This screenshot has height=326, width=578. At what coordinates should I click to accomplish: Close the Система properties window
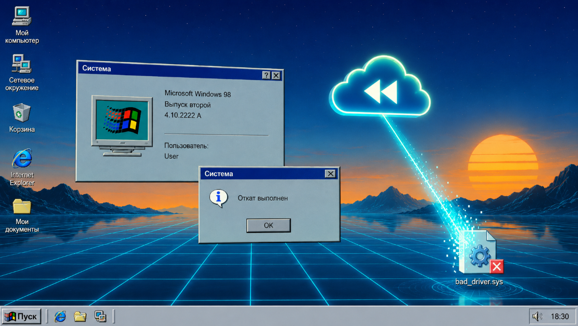276,75
